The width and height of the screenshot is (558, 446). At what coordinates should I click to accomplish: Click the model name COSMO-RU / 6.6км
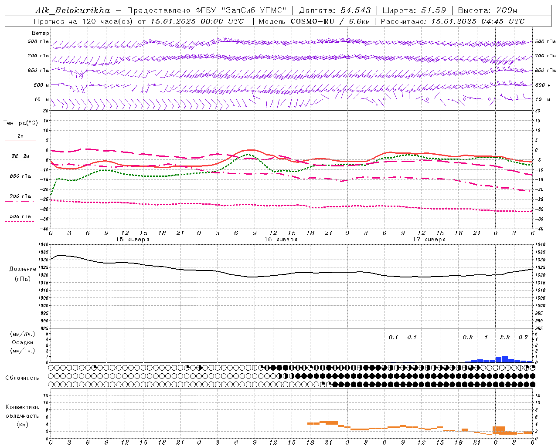pyautogui.click(x=330, y=21)
